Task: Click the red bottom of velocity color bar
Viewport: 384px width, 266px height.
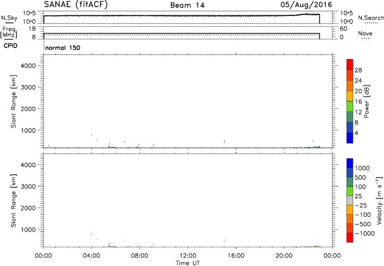Action: (350, 238)
